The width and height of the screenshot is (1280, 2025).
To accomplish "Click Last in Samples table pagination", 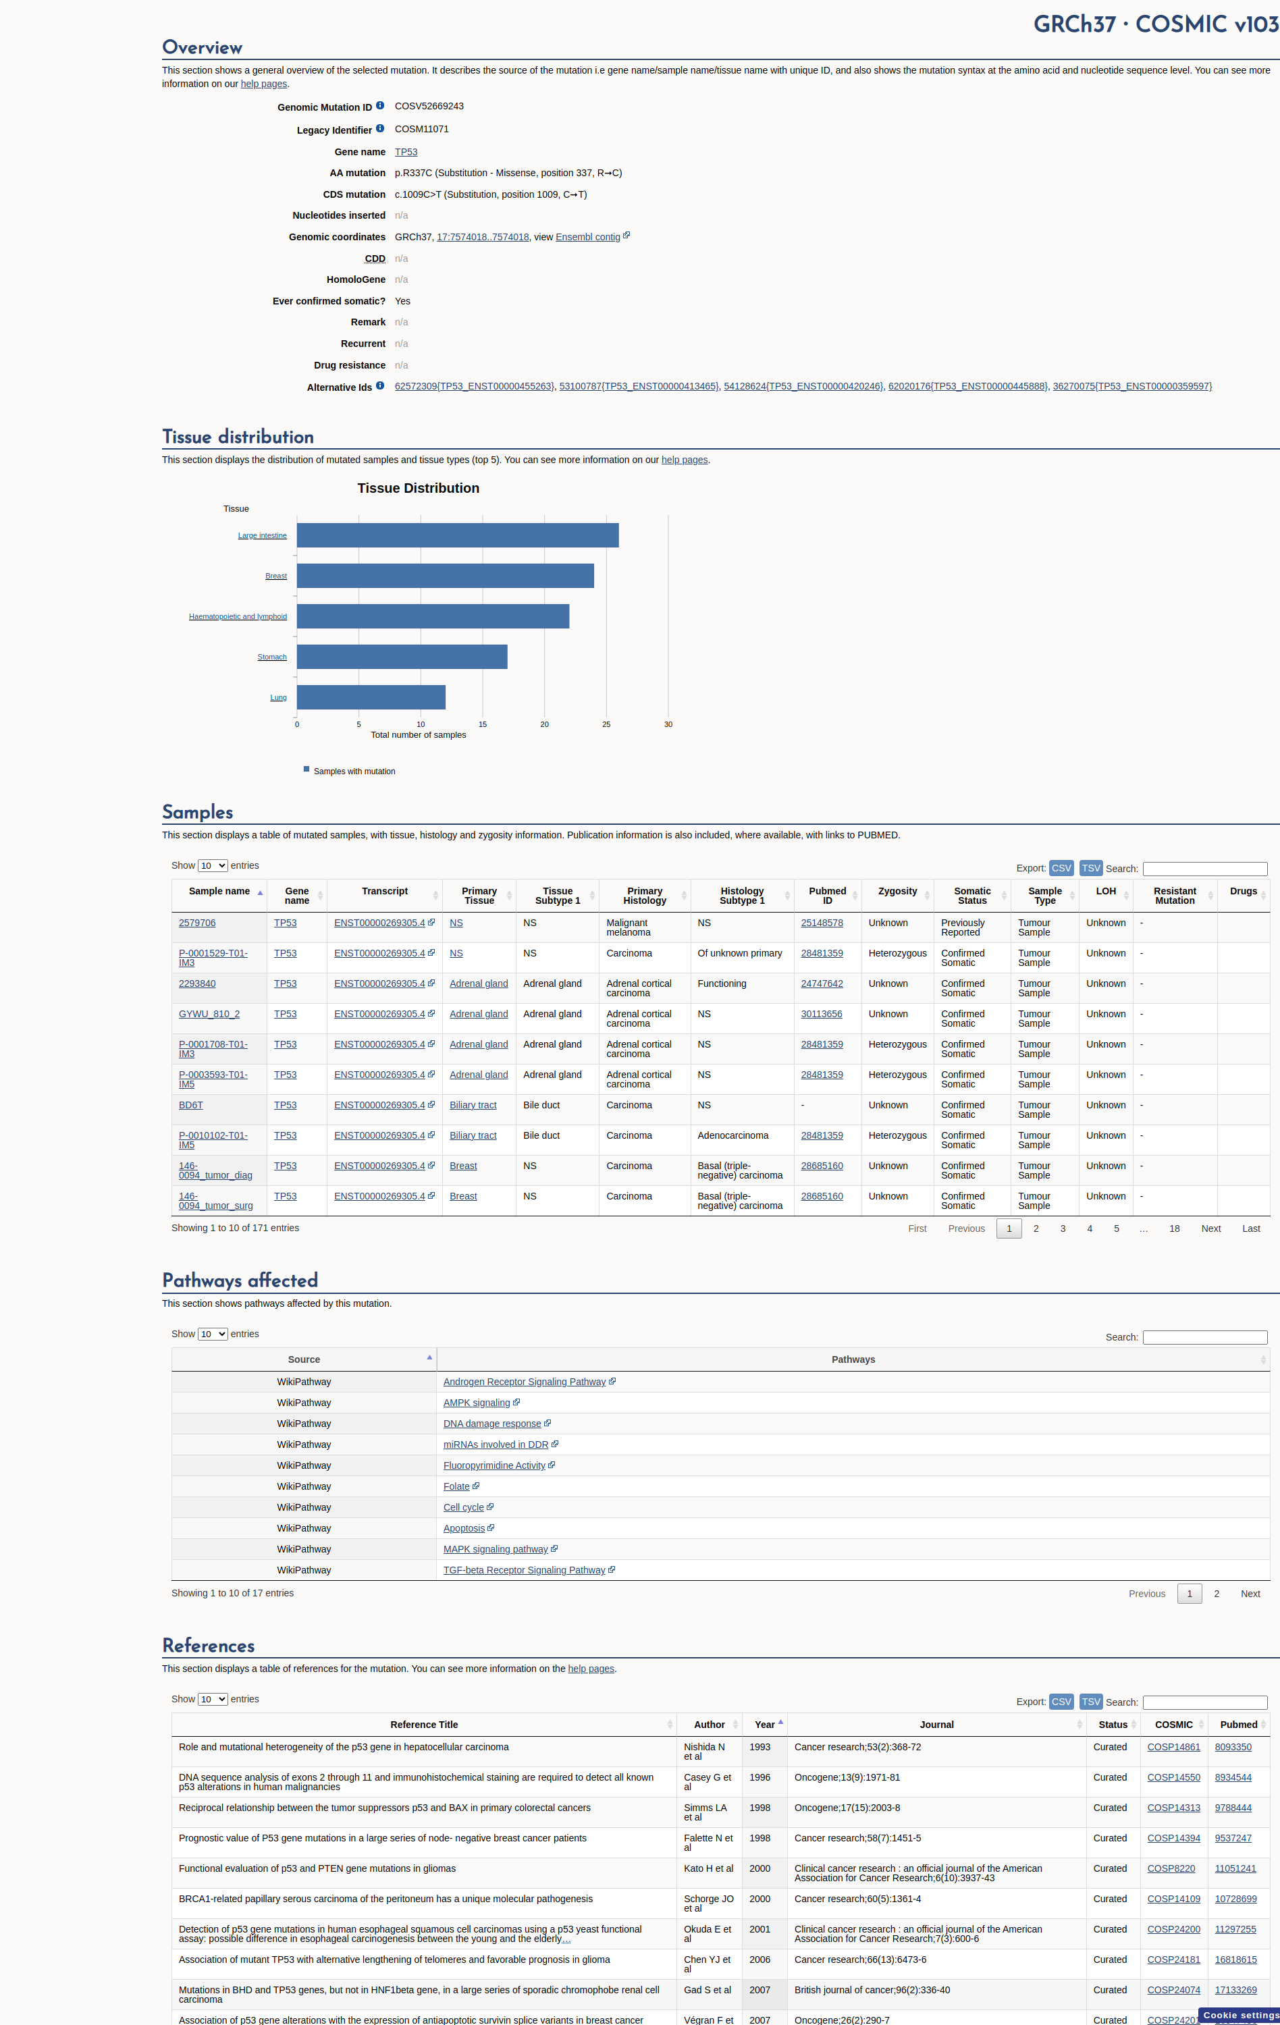I will tap(1252, 1228).
